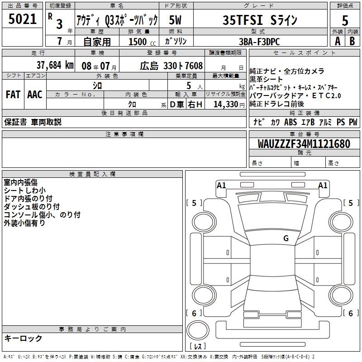Select the model code 3BA-F3DPC
The image size is (362, 362).
click(259, 42)
